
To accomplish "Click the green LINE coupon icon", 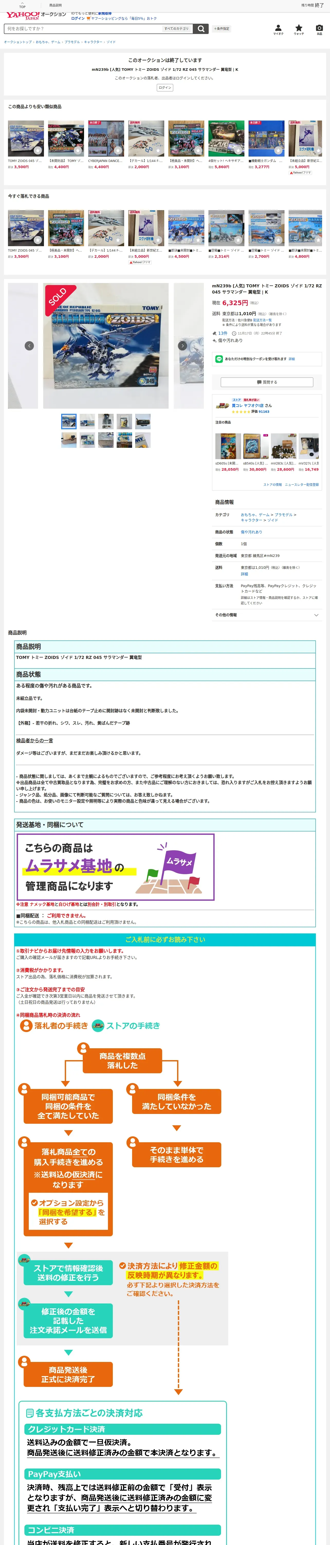I will click(219, 359).
